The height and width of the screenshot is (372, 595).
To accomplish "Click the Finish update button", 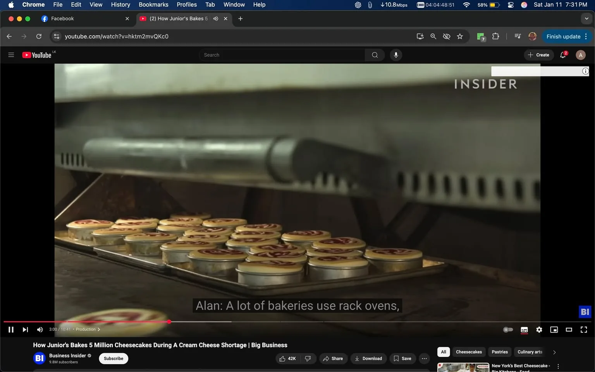I will coord(564,36).
